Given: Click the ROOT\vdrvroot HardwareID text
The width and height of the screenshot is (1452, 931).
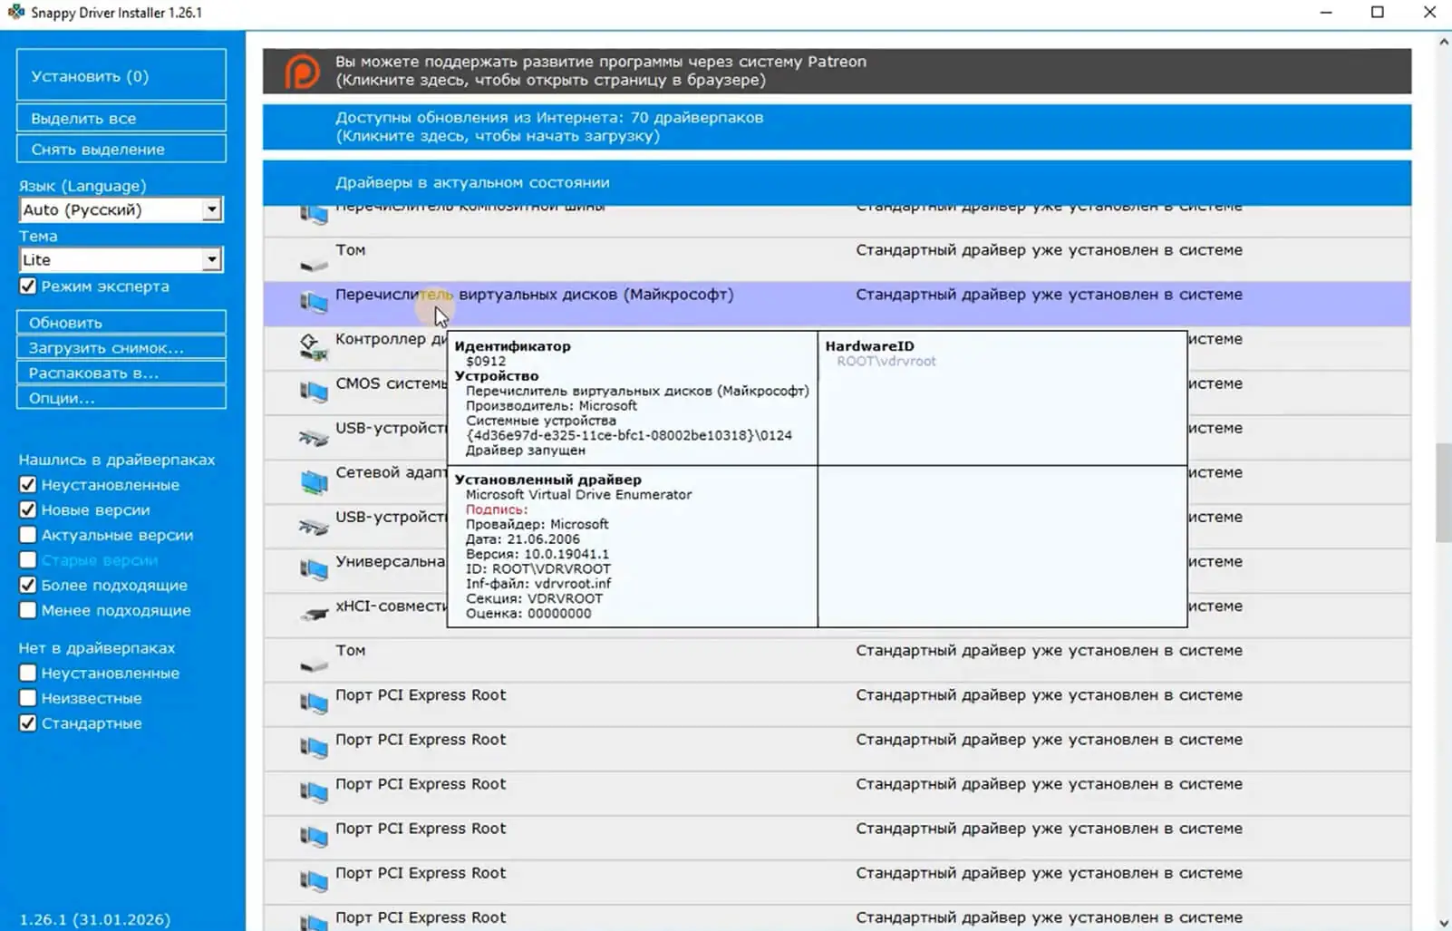Looking at the screenshot, I should 886,361.
